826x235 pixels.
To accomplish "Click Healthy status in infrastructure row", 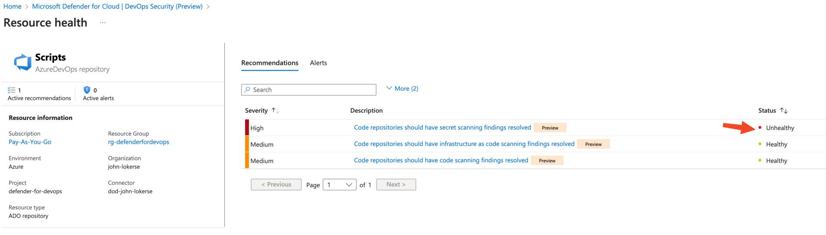I will click(x=777, y=145).
